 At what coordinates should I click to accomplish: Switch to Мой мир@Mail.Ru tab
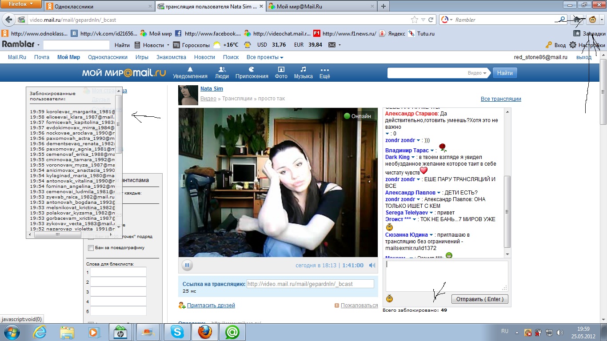coord(321,6)
